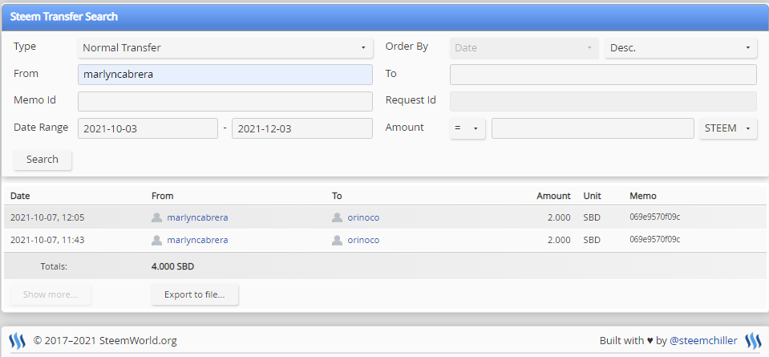Image resolution: width=769 pixels, height=357 pixels.
Task: Open the Order By Date dropdown
Action: coord(524,48)
